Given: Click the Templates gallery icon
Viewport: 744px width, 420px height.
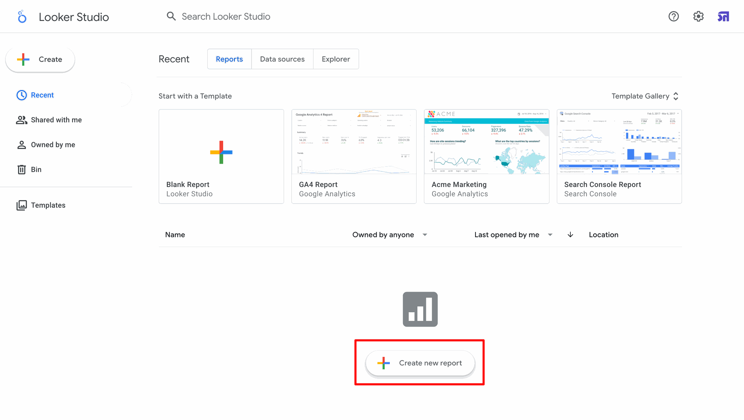Looking at the screenshot, I should [x=22, y=205].
